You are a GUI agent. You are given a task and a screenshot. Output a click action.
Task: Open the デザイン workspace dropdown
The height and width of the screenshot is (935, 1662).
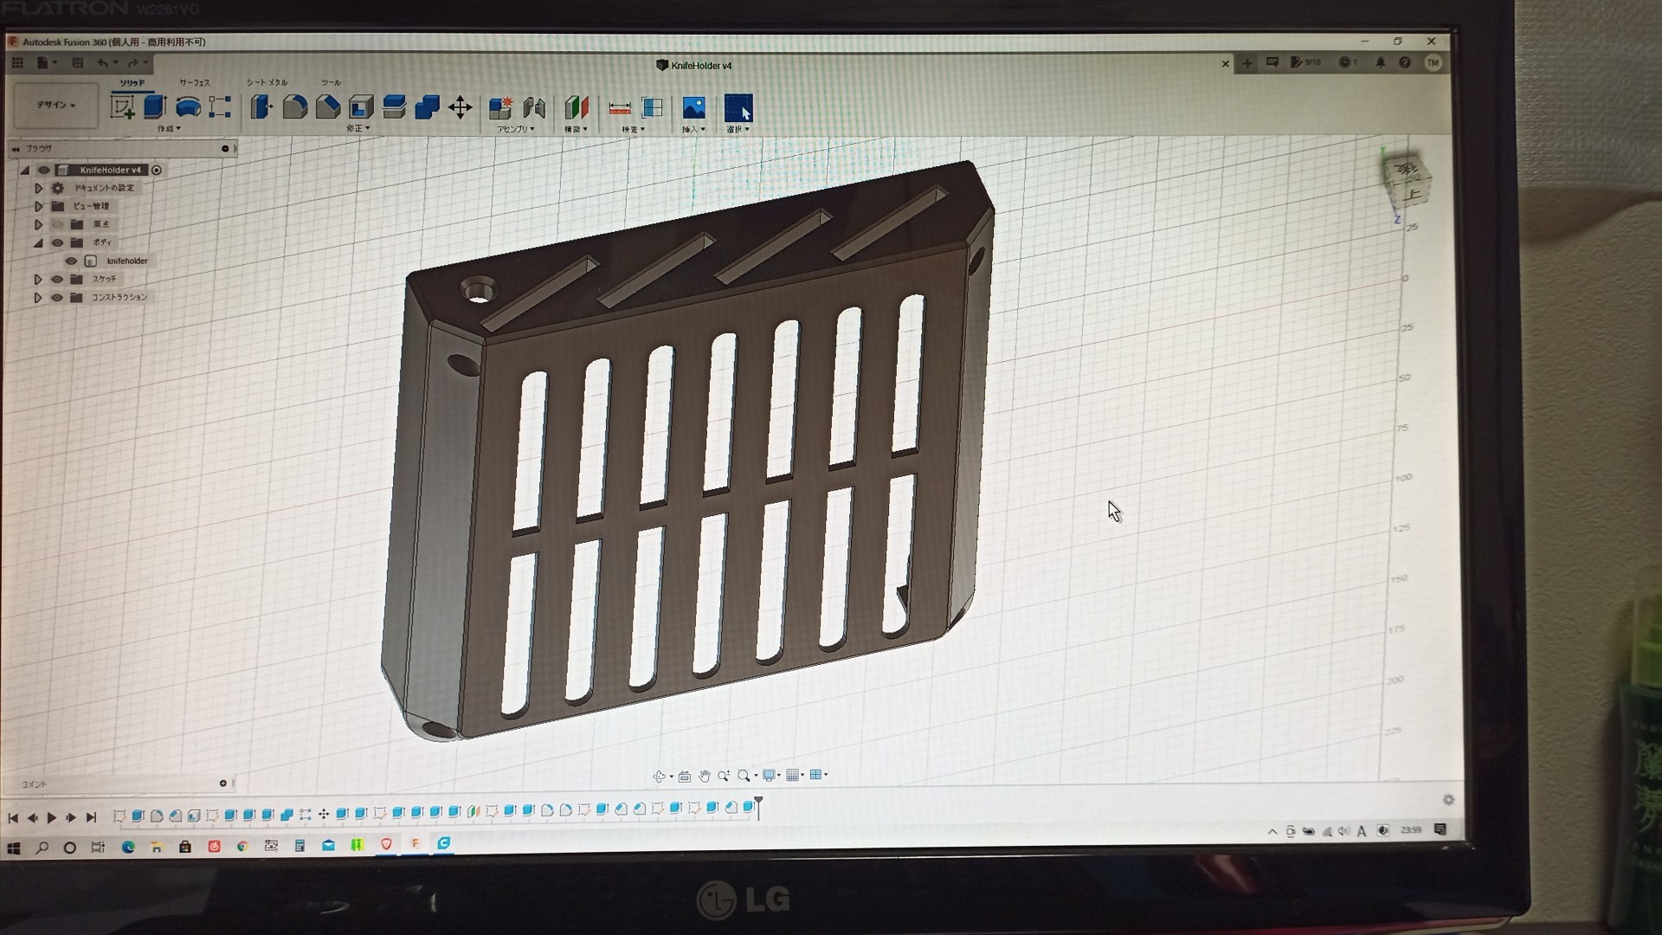(56, 105)
